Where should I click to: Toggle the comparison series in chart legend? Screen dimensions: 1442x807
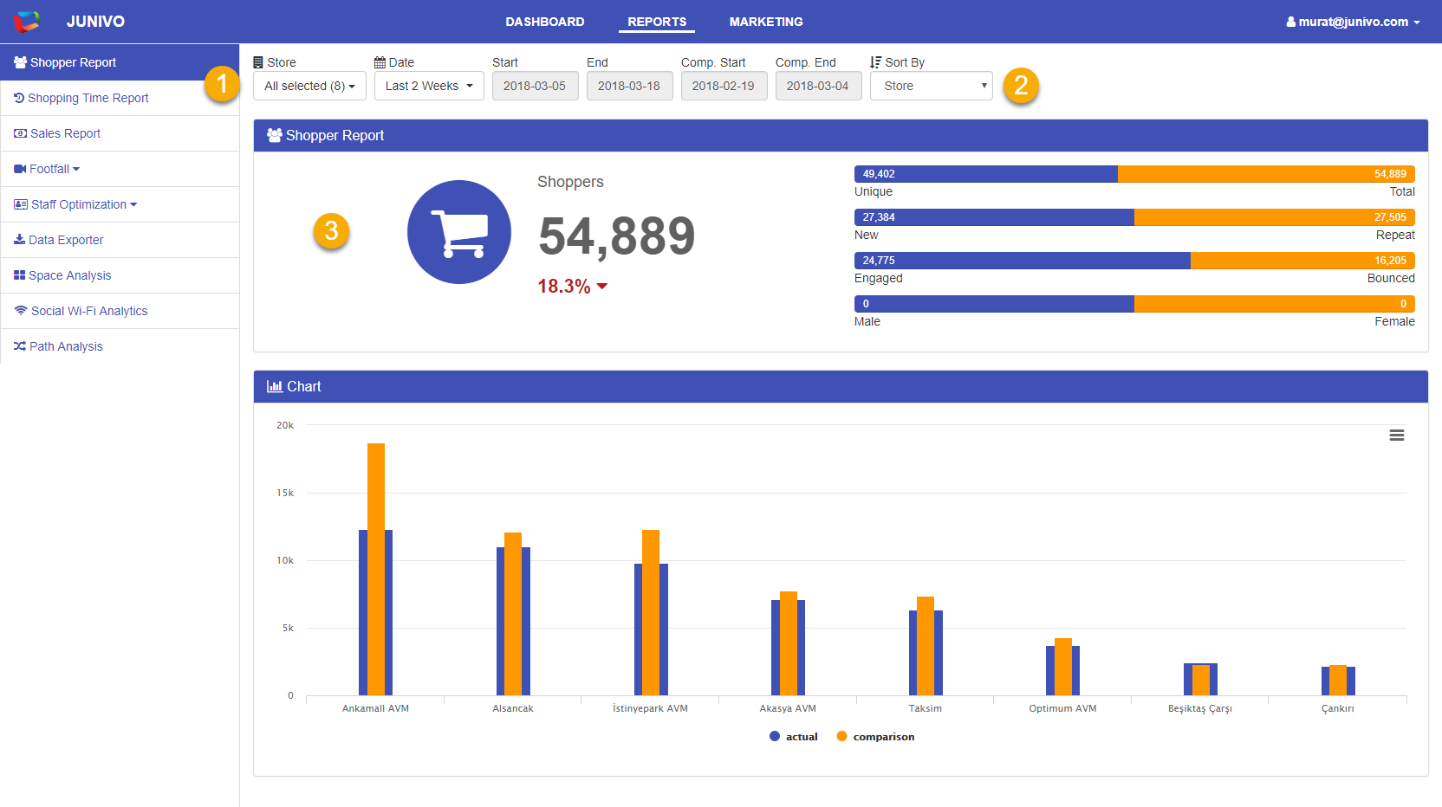(x=875, y=737)
